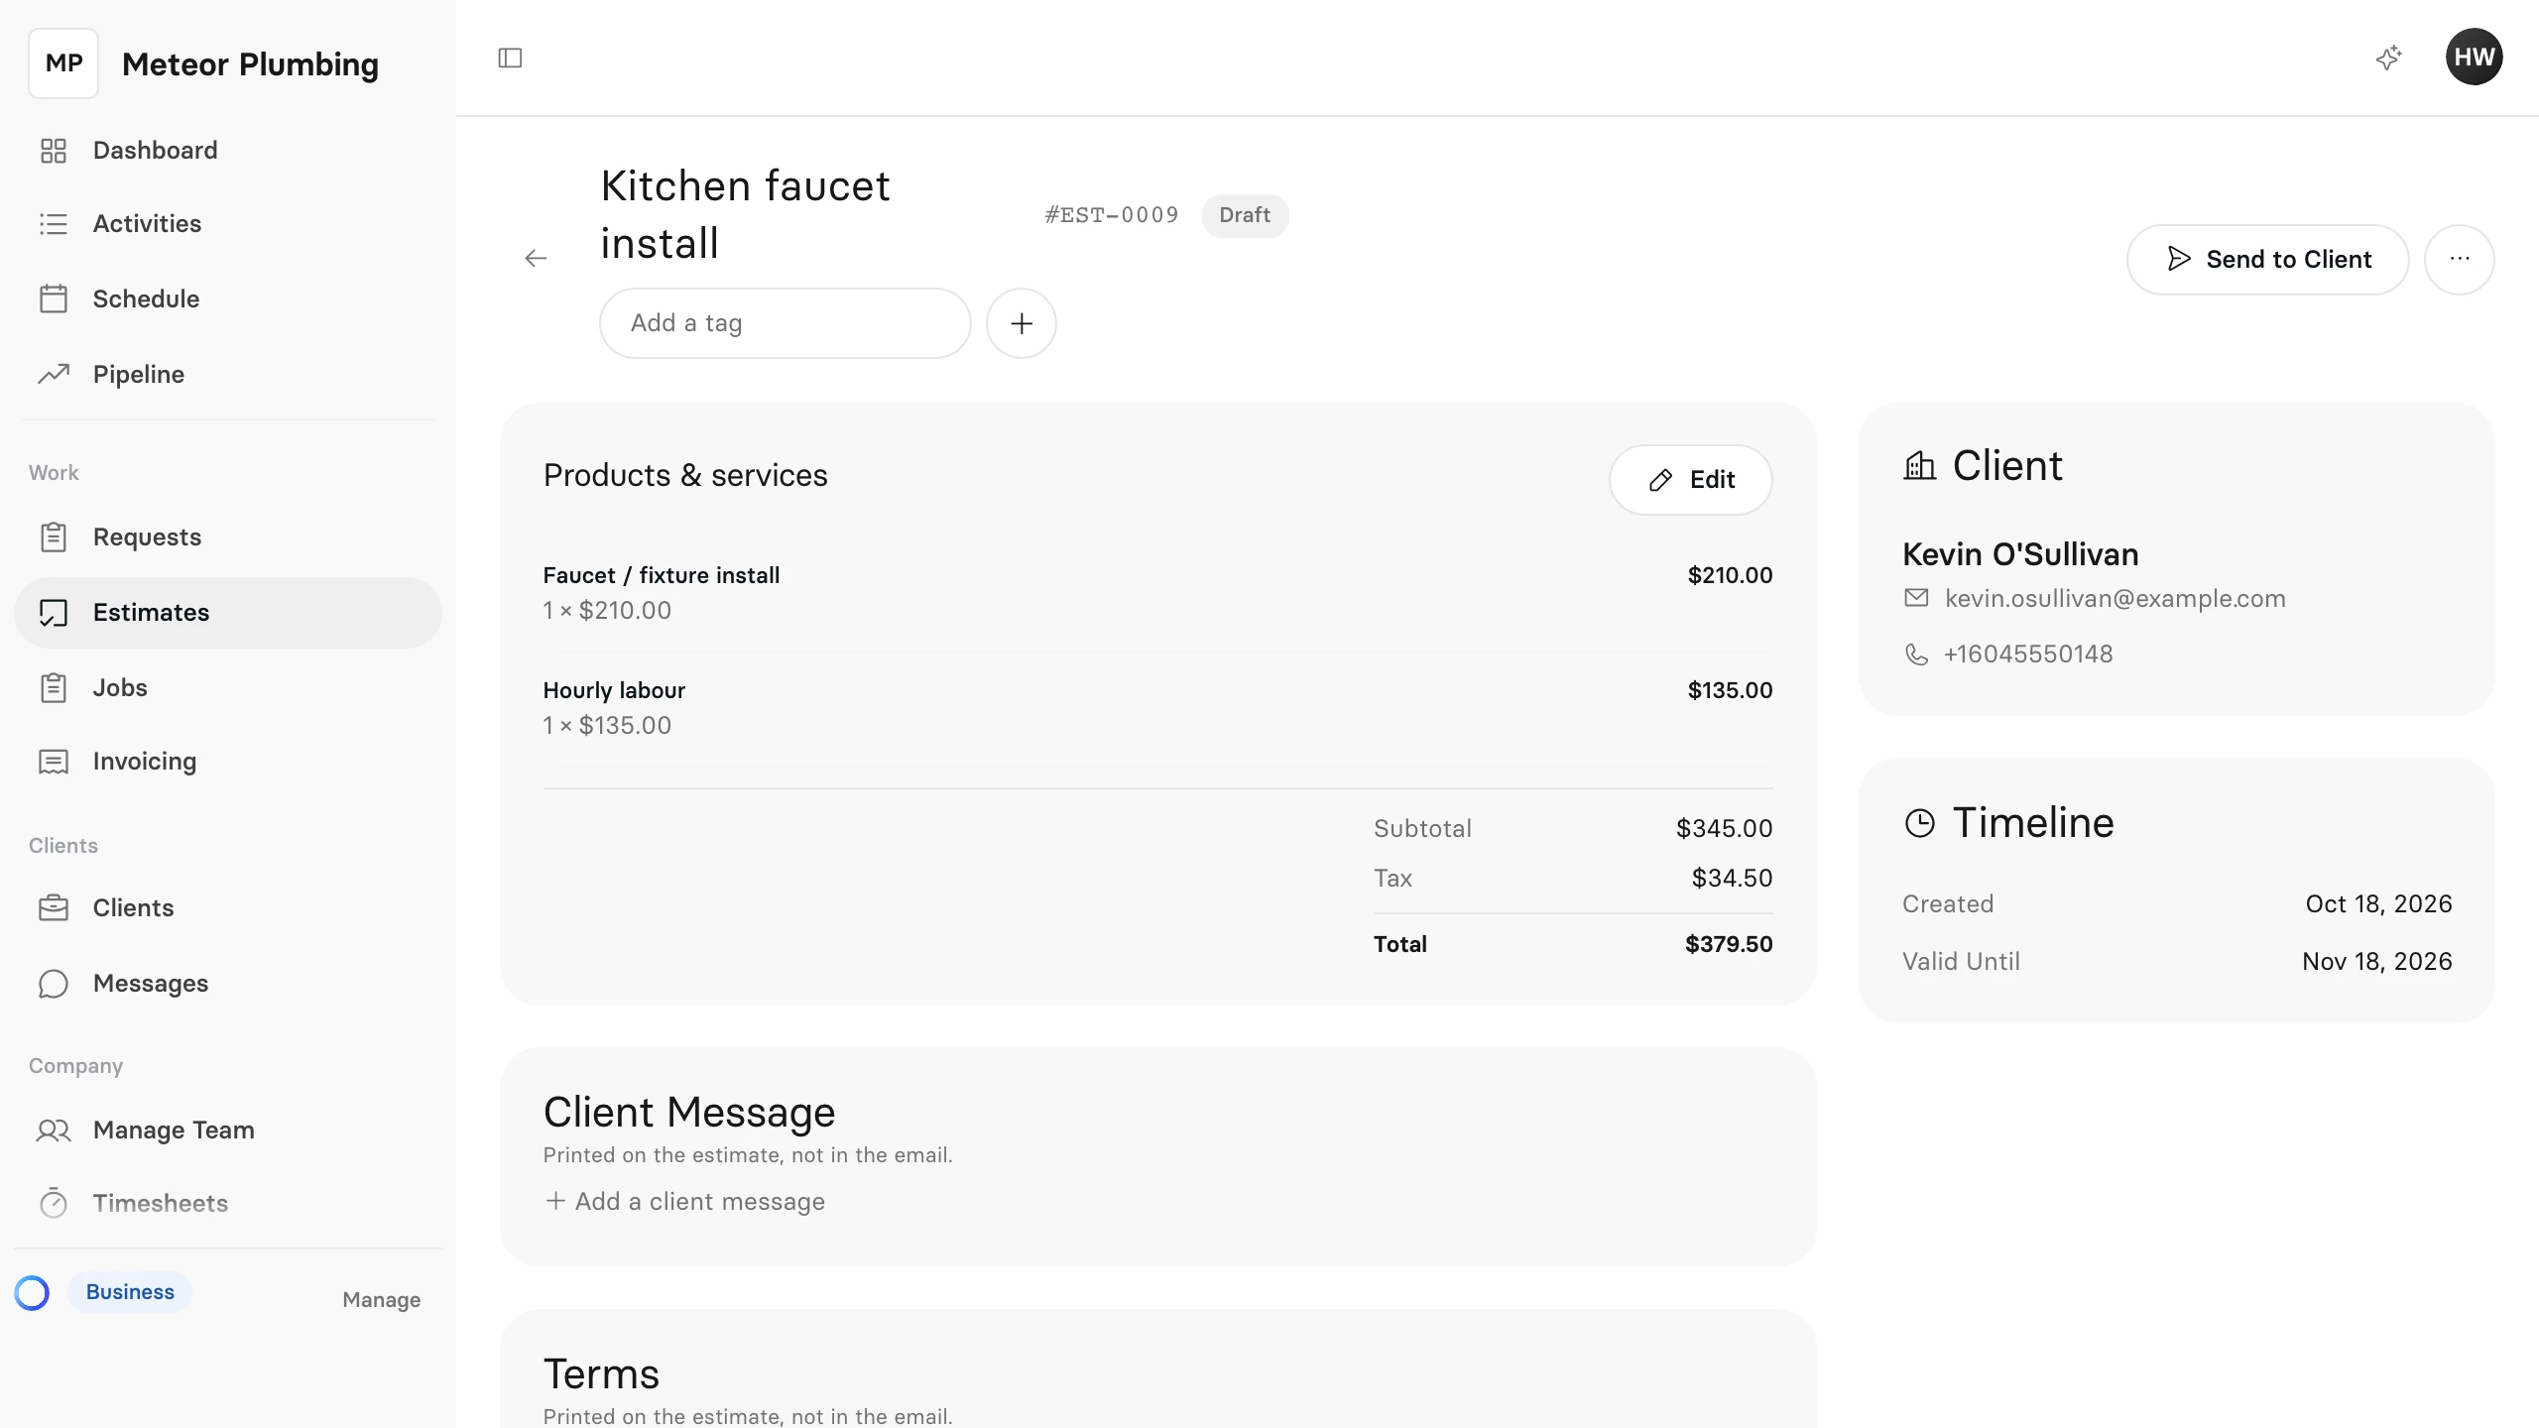The height and width of the screenshot is (1428, 2539).
Task: Click the MP company logo badge
Action: pos(63,63)
